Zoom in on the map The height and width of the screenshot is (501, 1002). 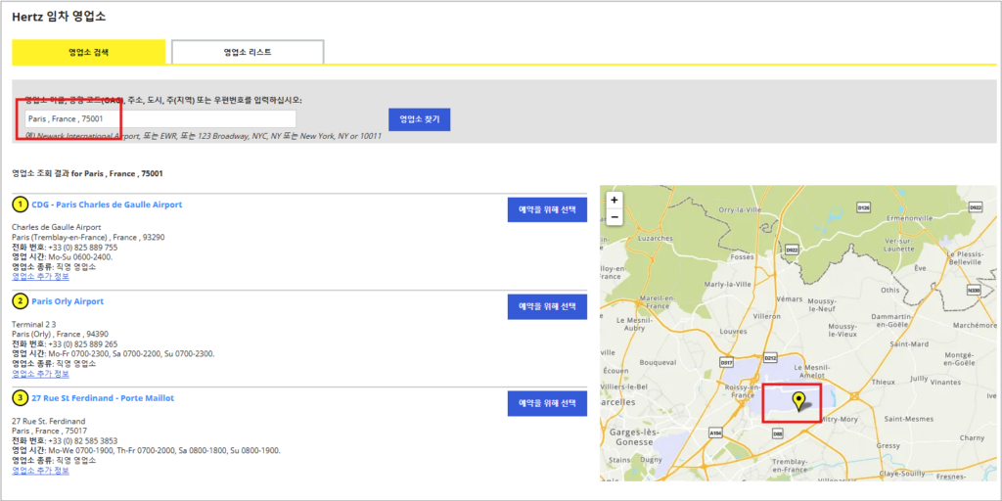point(615,200)
